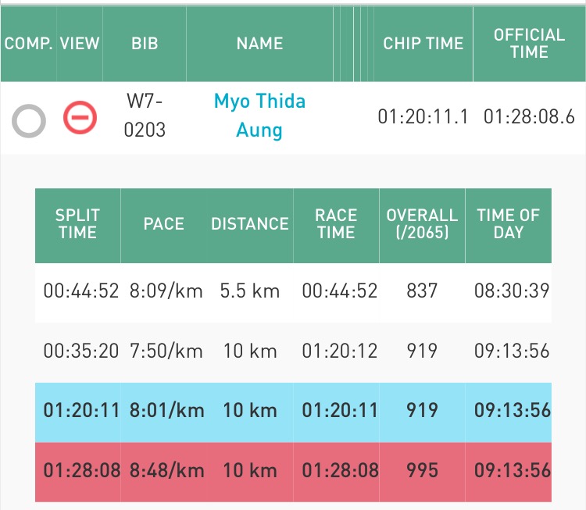Select the blue highlighted chip time row
The image size is (586, 510).
pyautogui.click(x=293, y=410)
